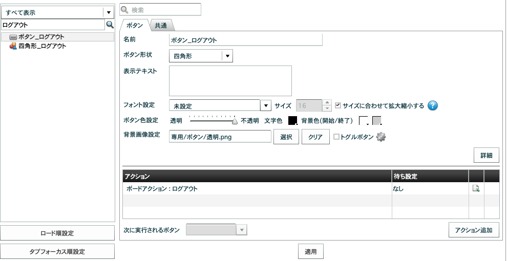Click the 選択 button
Screen dimensions: 507x261
coord(286,137)
